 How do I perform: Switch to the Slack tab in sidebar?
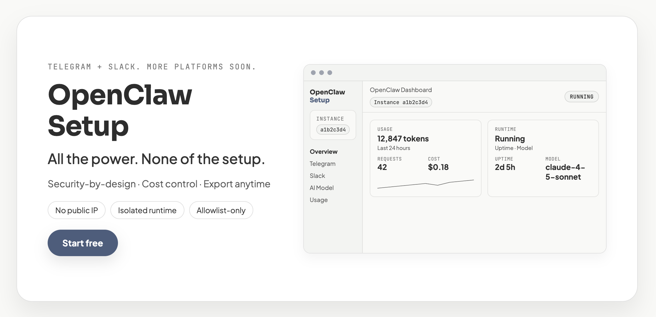point(317,176)
